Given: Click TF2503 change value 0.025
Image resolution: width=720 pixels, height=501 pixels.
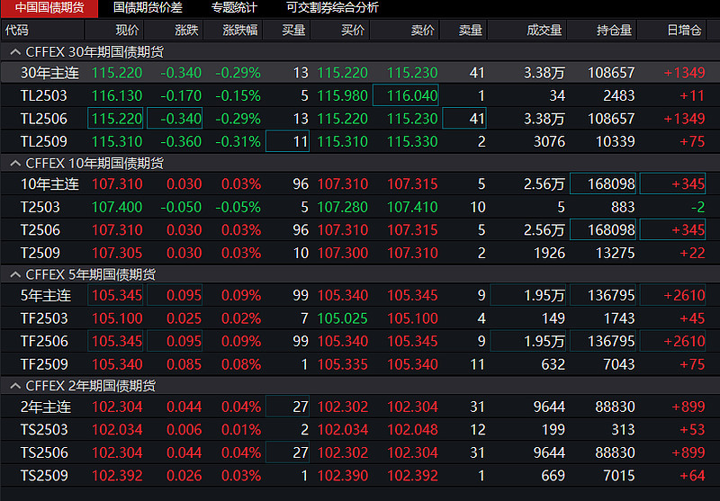Looking at the screenshot, I should pos(184,318).
